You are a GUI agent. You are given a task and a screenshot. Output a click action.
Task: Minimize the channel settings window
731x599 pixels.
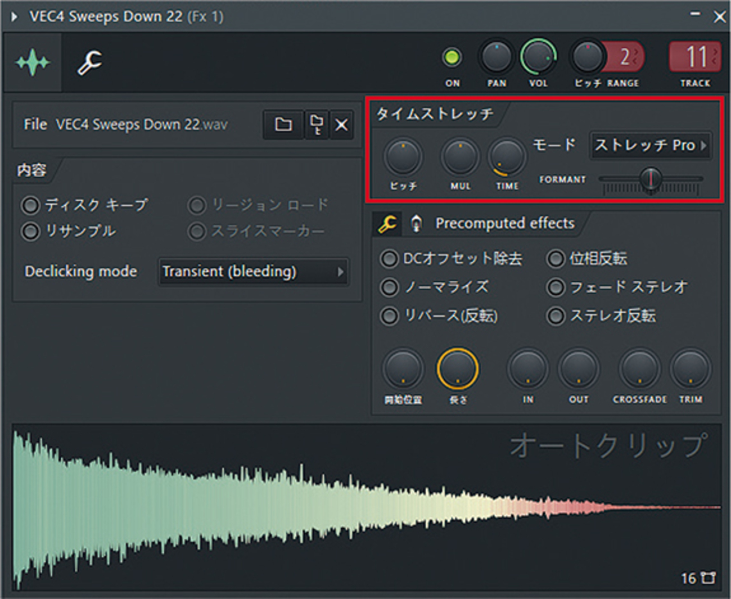point(696,15)
